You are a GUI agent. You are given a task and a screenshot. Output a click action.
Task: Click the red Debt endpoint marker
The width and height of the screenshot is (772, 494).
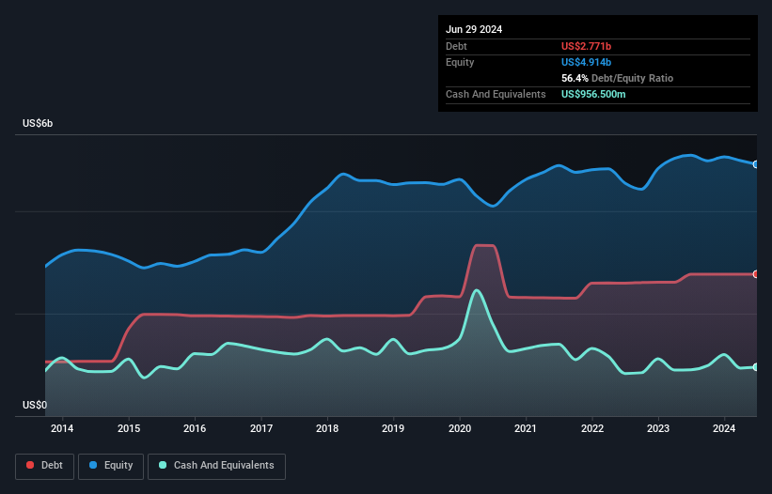(756, 274)
